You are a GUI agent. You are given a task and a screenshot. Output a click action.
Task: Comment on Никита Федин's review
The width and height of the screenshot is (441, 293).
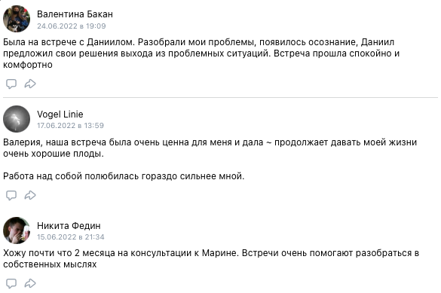click(11, 283)
